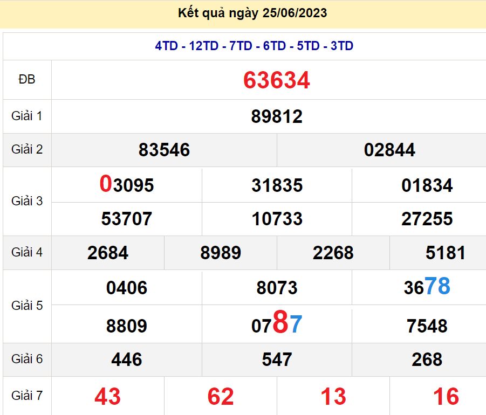
Task: Click the date header 'Kết quả ngày 25/06/2023'
Action: [x=252, y=13]
